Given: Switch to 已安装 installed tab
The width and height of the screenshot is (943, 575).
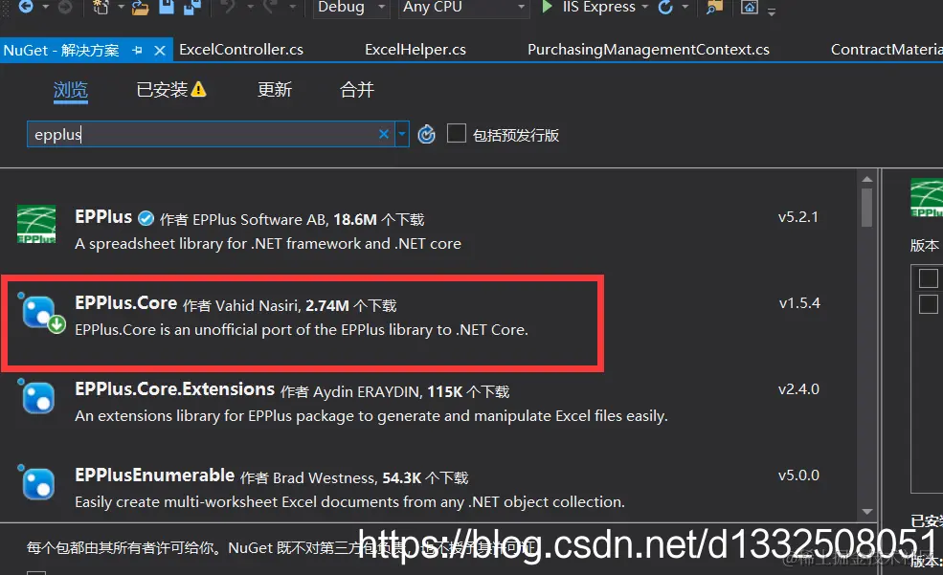Looking at the screenshot, I should [x=162, y=90].
